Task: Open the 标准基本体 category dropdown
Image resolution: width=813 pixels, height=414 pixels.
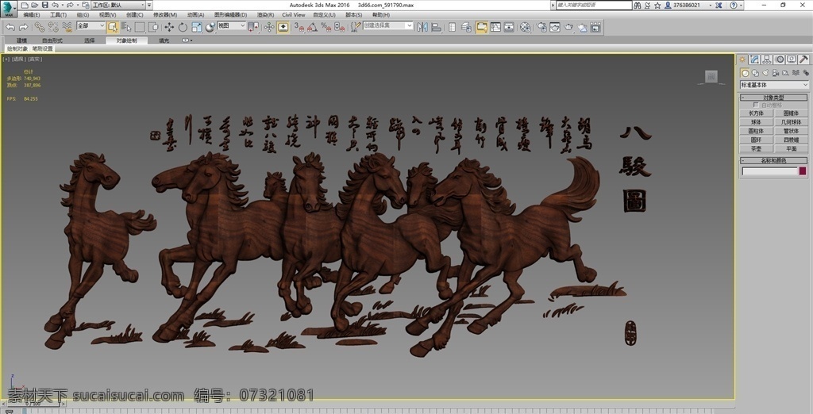Action: pyautogui.click(x=774, y=85)
